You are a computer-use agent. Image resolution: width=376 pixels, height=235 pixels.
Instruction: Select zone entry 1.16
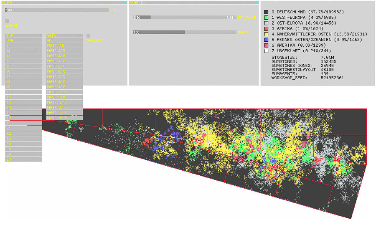23,123
